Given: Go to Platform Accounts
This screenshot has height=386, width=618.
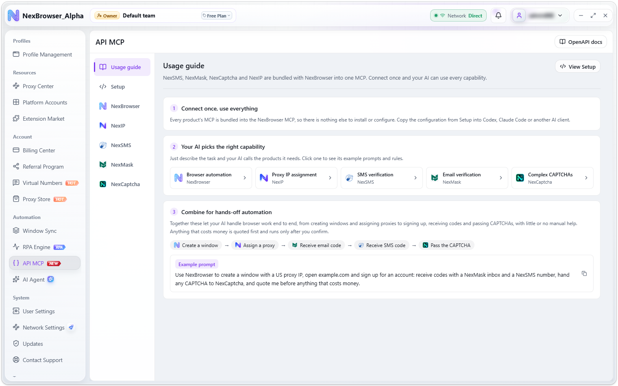Looking at the screenshot, I should click(45, 102).
